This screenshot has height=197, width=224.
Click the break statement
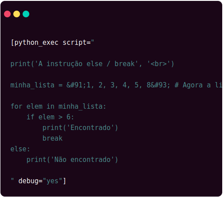tap(52, 138)
